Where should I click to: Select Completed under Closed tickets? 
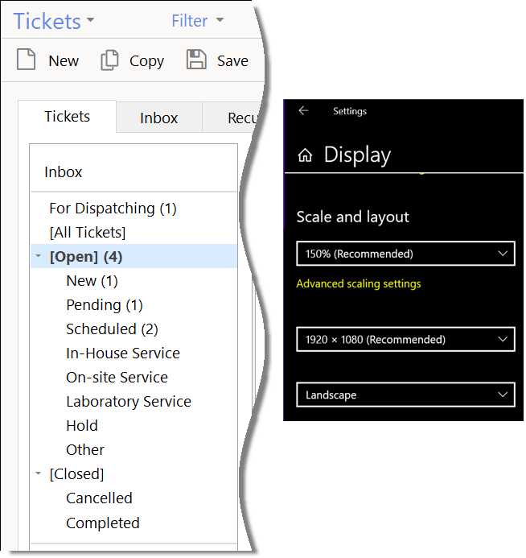[103, 523]
